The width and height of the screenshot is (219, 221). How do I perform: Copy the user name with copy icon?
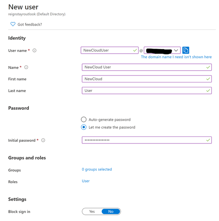point(186,50)
